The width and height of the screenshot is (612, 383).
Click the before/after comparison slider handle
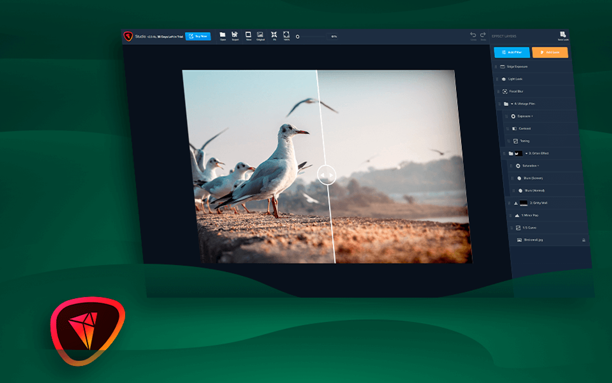326,175
